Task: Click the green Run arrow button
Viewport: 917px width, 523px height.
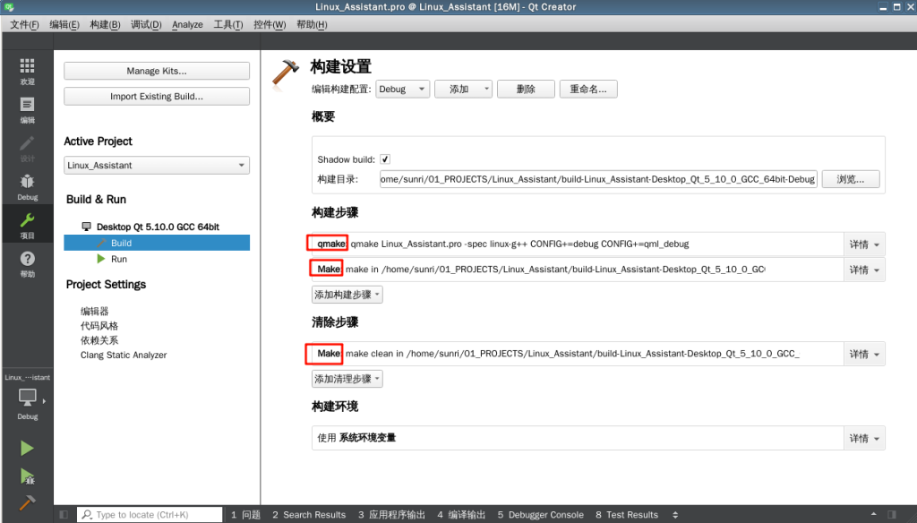Action: click(x=27, y=448)
